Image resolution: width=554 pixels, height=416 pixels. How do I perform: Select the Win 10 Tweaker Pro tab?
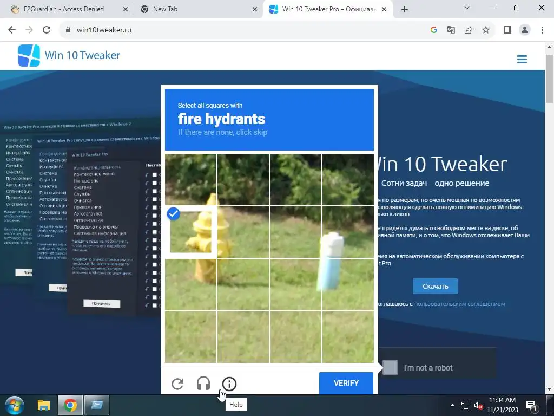tap(328, 9)
